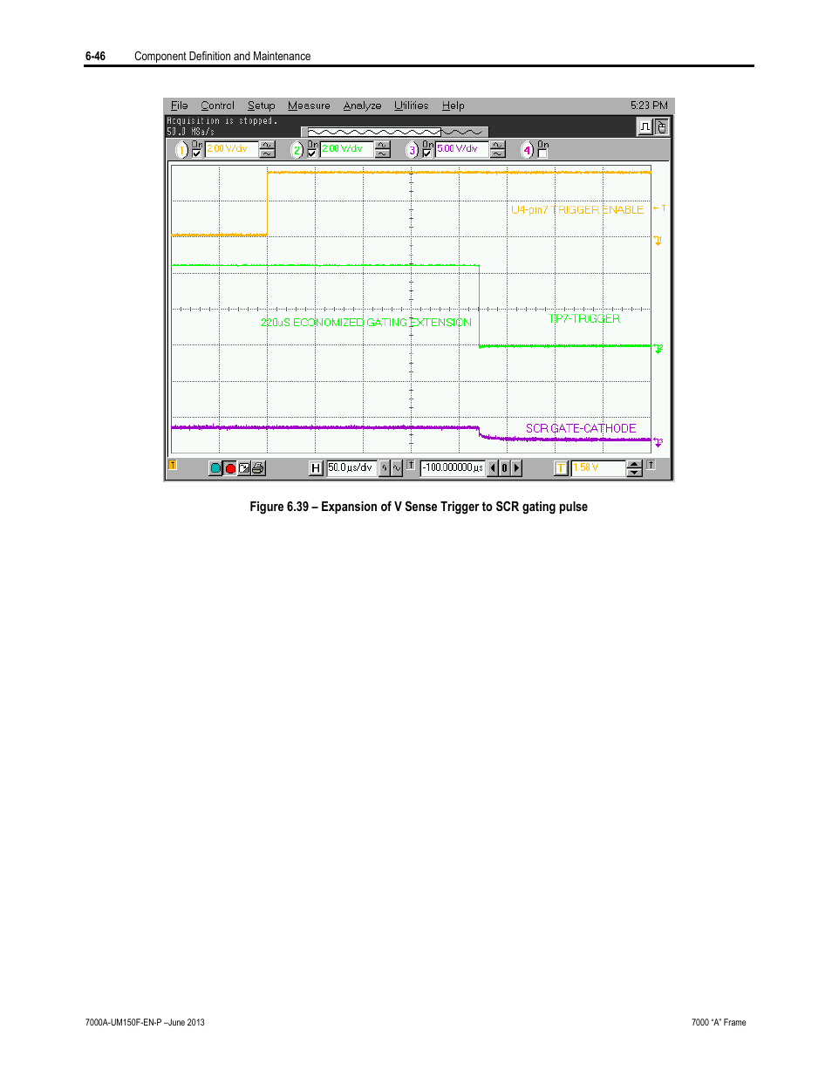Adjust trigger level up/down stepper

(x=634, y=468)
